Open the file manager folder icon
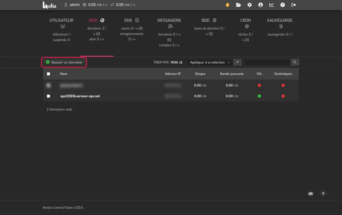Viewport: 342px width, 215px height. tap(238, 5)
